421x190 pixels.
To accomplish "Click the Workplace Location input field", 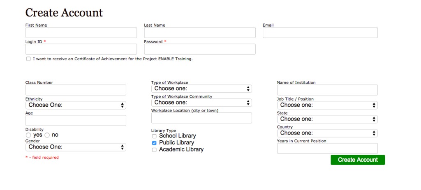I will tap(201, 118).
